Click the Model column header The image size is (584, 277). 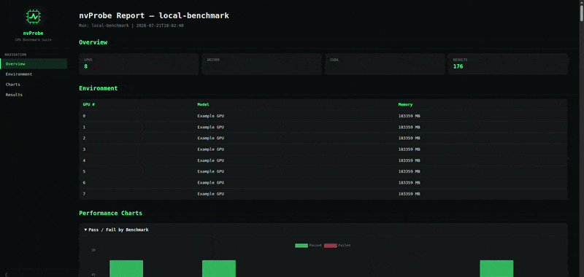point(204,104)
